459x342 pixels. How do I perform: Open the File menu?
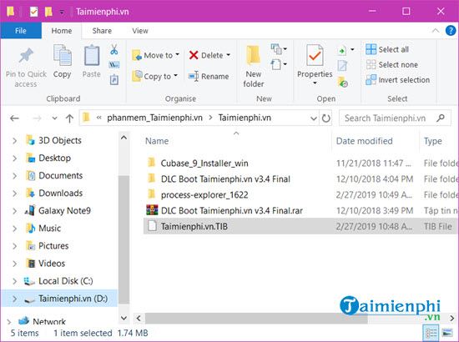coord(21,30)
